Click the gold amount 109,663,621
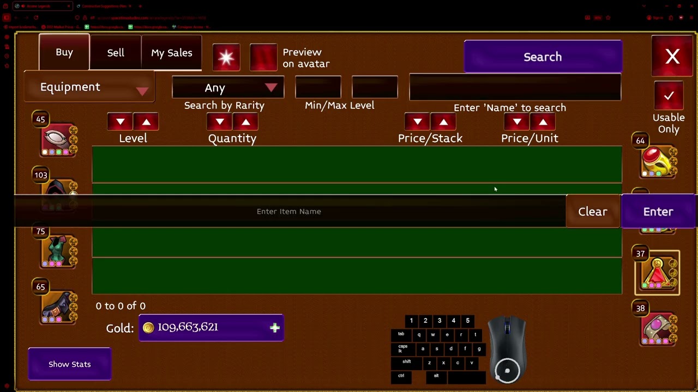 coord(188,327)
